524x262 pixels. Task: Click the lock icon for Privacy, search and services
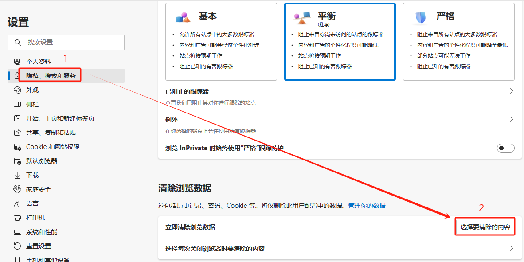17,76
